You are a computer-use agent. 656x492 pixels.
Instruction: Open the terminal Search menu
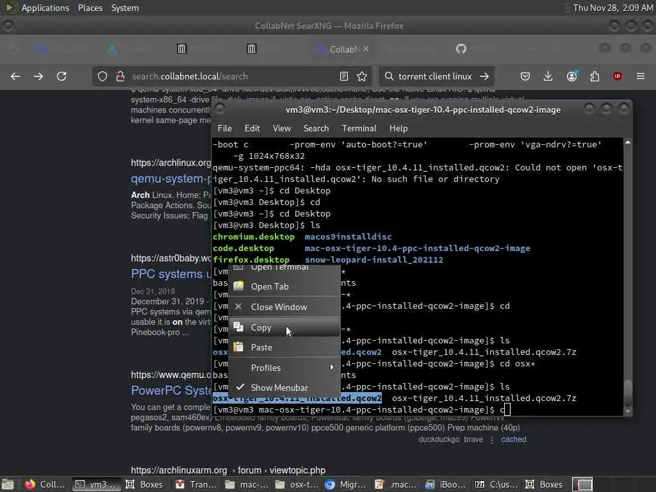click(316, 128)
